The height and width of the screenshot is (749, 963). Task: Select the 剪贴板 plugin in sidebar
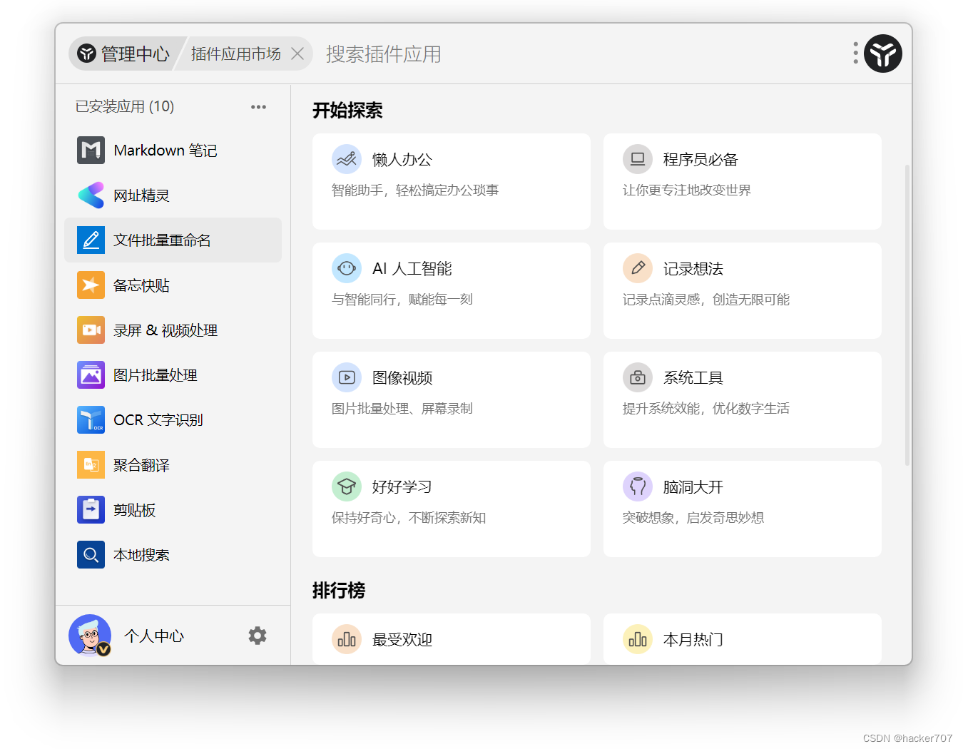click(x=136, y=509)
